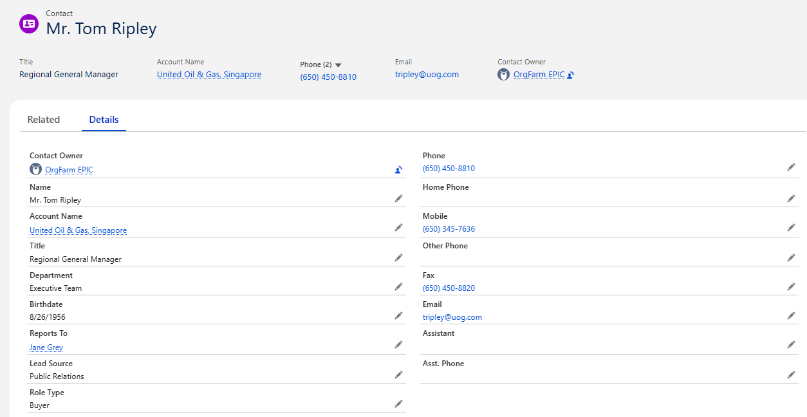
Task: Change owner icon in header Contact Owner
Action: (570, 75)
